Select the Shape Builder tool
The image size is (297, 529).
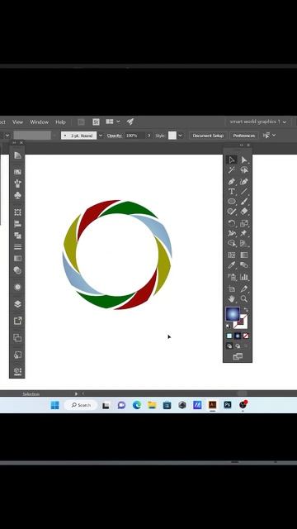coord(232,243)
